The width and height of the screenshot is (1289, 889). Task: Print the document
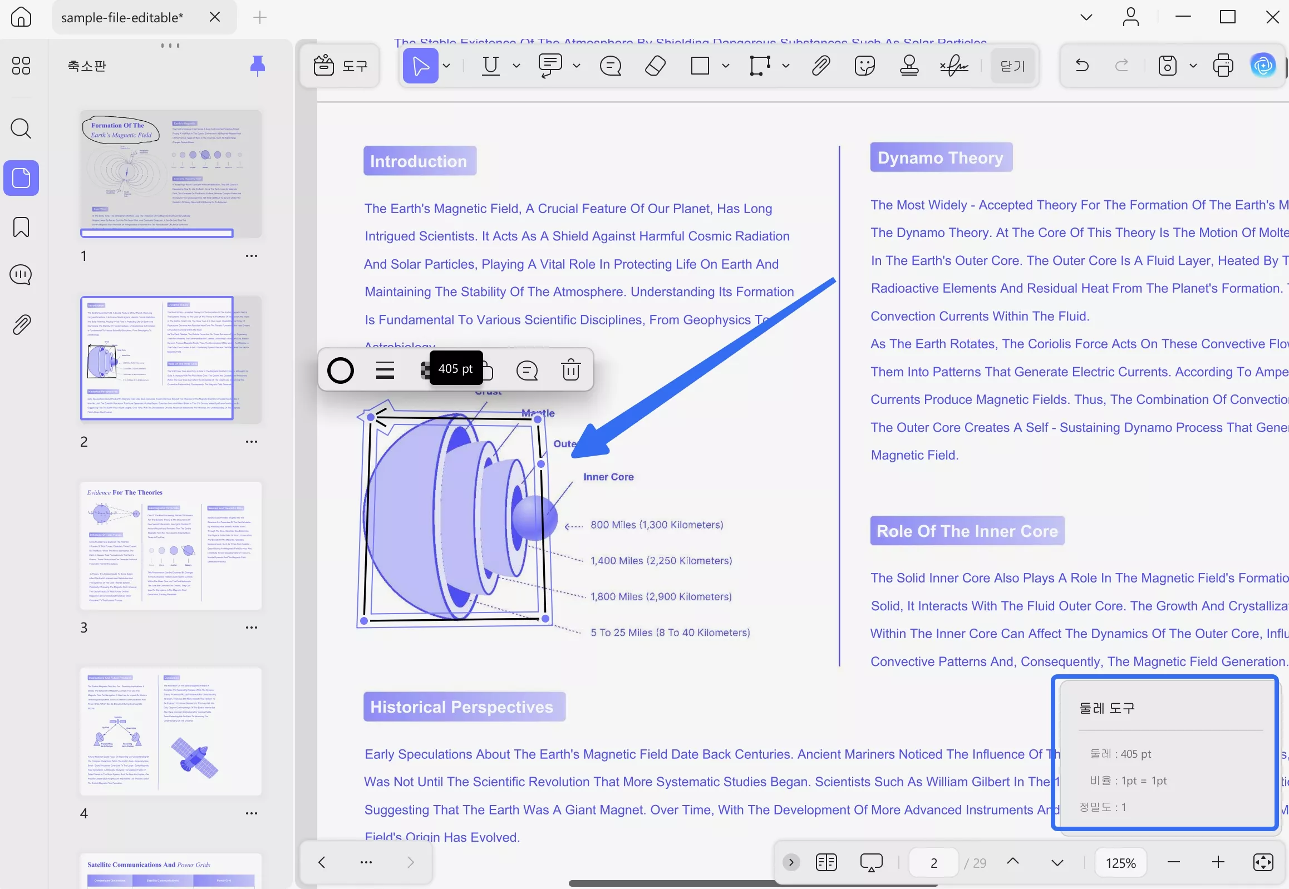point(1223,66)
